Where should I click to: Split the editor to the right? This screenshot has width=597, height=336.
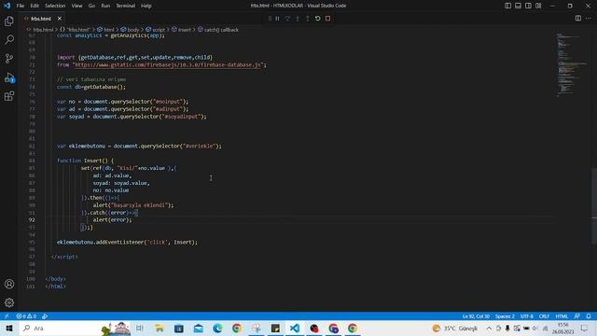(578, 19)
